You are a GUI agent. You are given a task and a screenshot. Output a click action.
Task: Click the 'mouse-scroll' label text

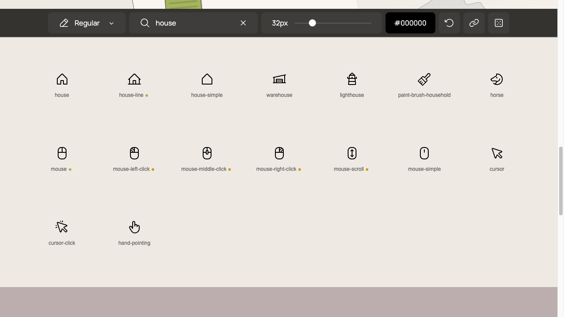point(349,169)
